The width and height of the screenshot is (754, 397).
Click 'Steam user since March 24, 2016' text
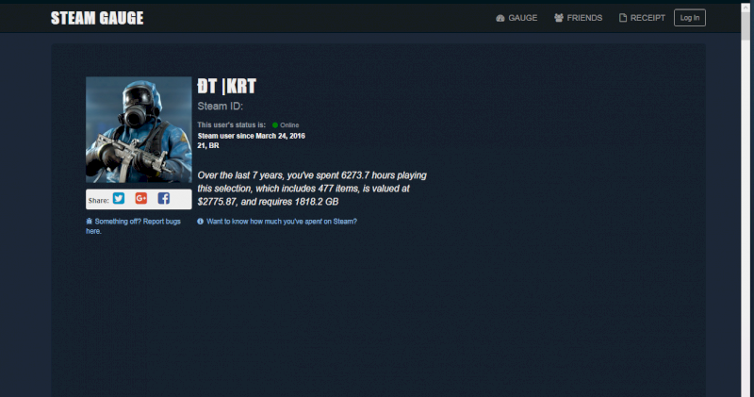coord(251,136)
